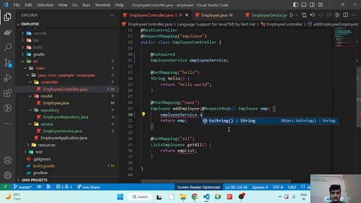Start Live Share from status bar

click(x=88, y=187)
